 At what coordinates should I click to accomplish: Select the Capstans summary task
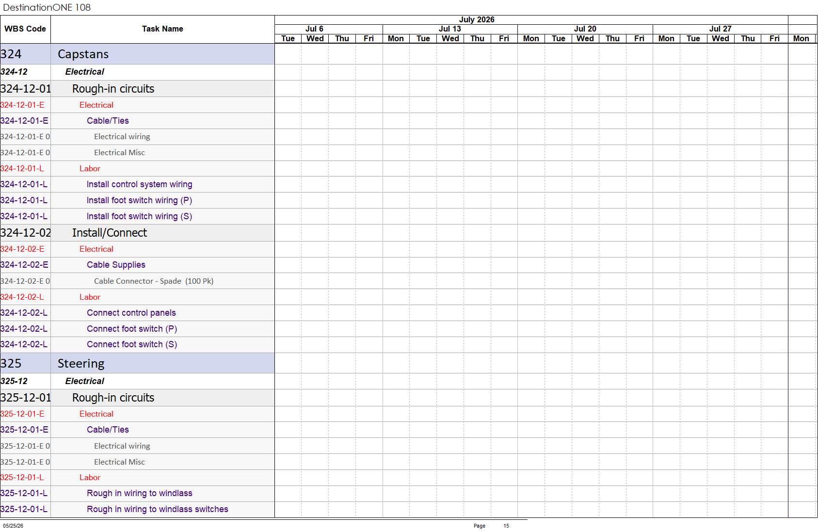pos(83,54)
